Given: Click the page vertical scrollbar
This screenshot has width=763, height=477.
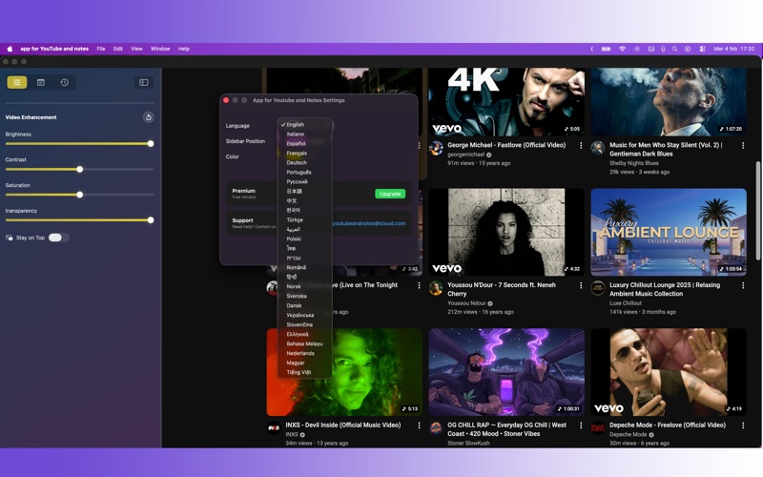Looking at the screenshot, I should click(758, 209).
